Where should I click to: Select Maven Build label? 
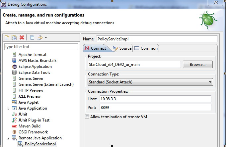tap(30, 126)
